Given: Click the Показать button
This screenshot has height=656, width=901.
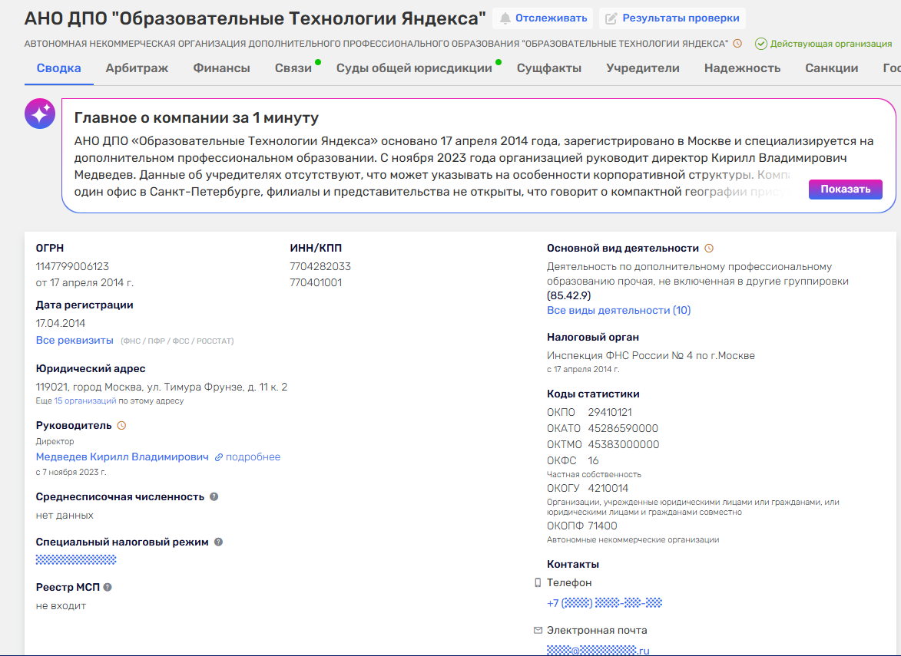Looking at the screenshot, I should tap(845, 190).
